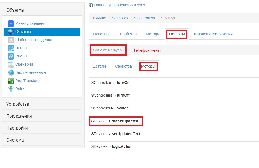This screenshot has height=168, width=259.
Task: Click the Меню управления sidebar icon
Action: click(11, 23)
